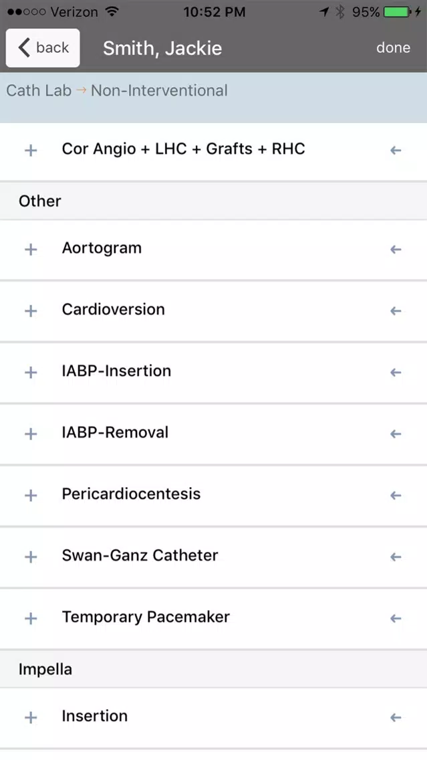
Task: Go back using the back button
Action: (x=43, y=47)
